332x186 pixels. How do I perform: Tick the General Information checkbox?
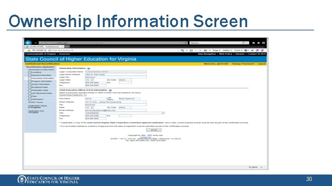click(30, 75)
